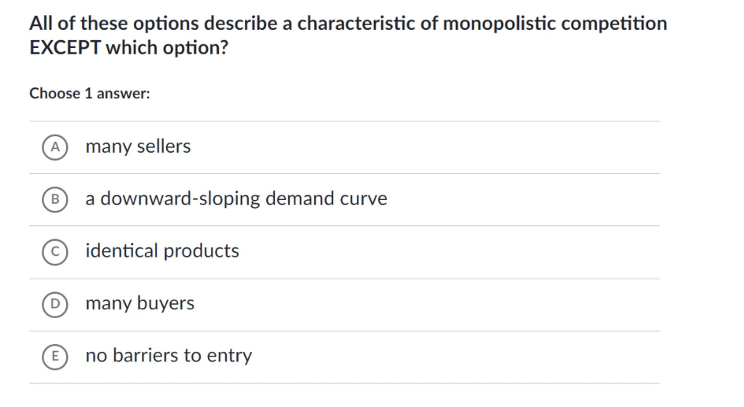Click 'a downward-sloping demand curve' answer text
This screenshot has width=744, height=407.
click(236, 199)
